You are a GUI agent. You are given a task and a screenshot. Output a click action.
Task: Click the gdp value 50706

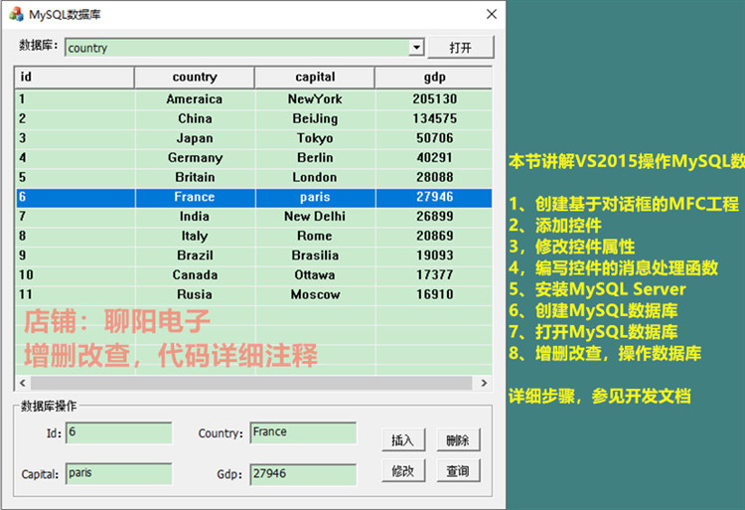pos(434,138)
